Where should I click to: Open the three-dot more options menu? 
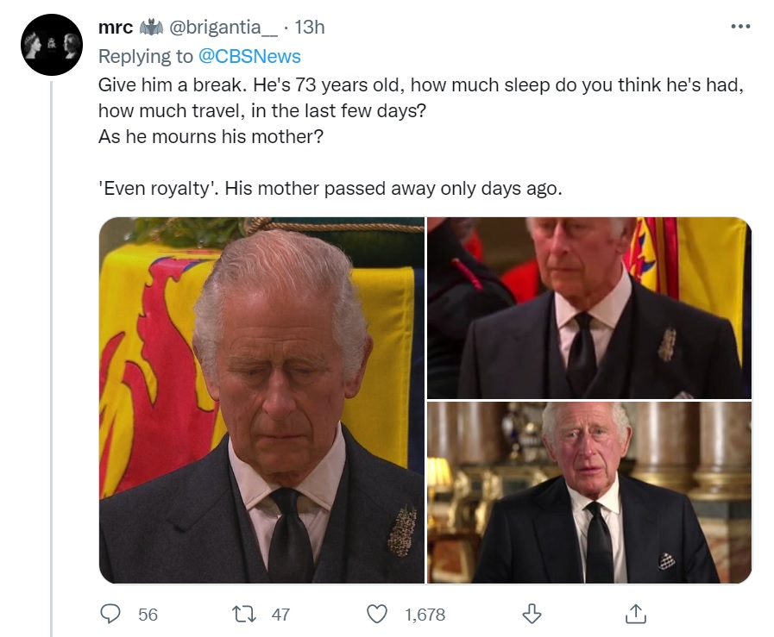tap(740, 27)
